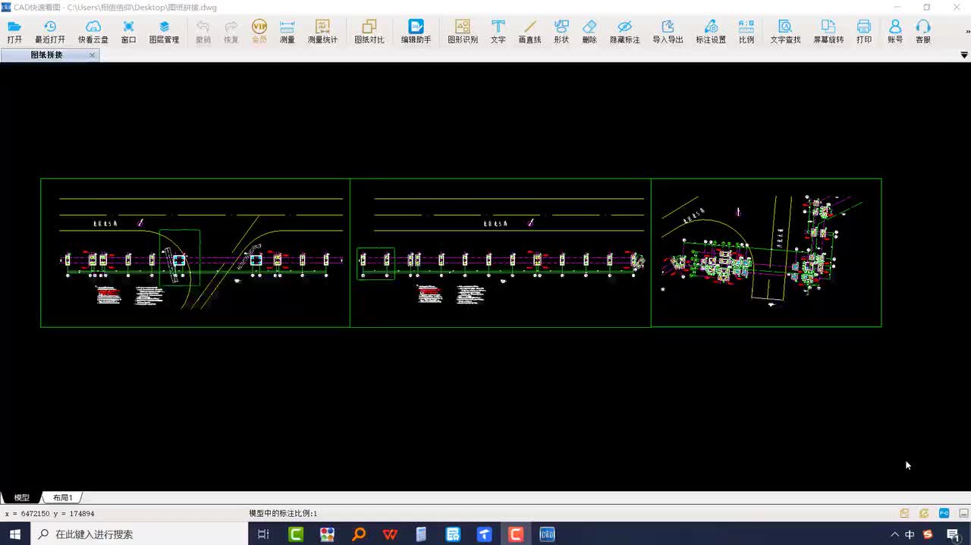Open the Windows notification center
The image size is (971, 545).
(x=953, y=534)
